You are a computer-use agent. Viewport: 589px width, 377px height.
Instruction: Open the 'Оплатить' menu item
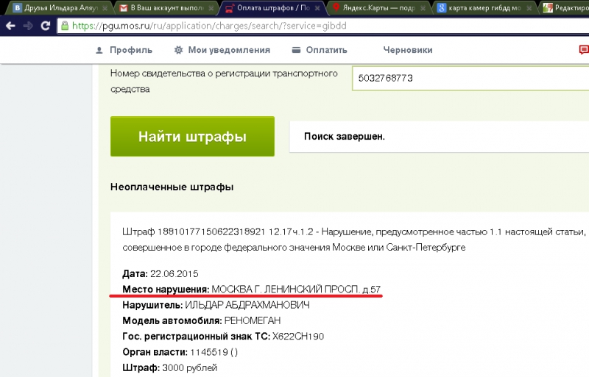click(x=326, y=50)
